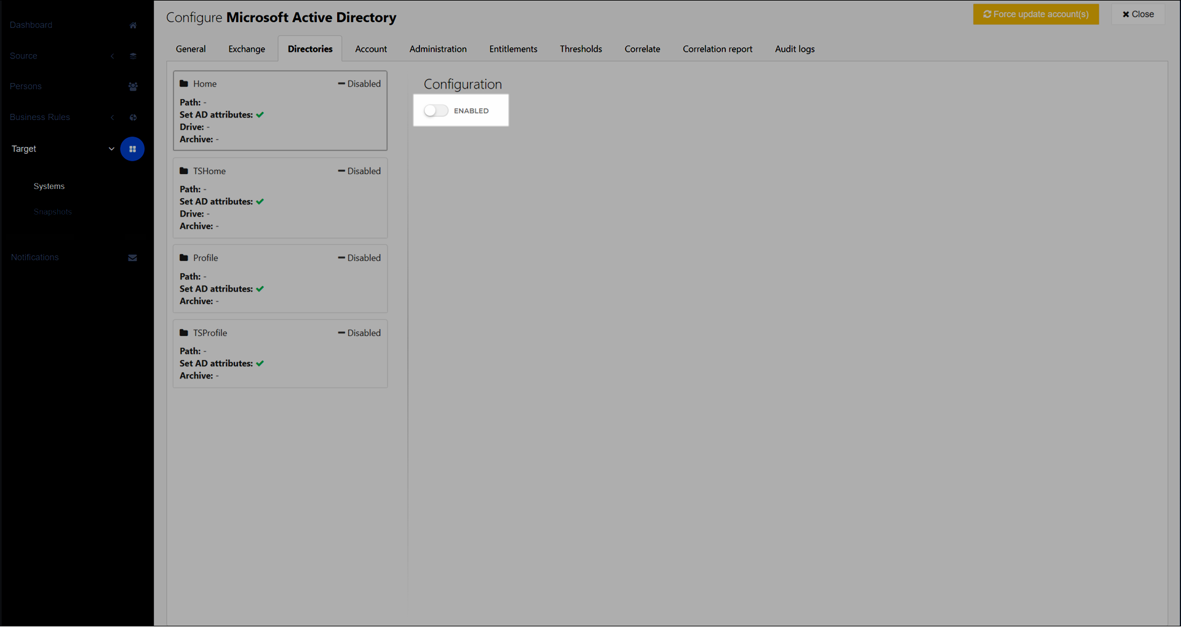The width and height of the screenshot is (1181, 627).
Task: Expand the Source menu chevron
Action: [113, 56]
